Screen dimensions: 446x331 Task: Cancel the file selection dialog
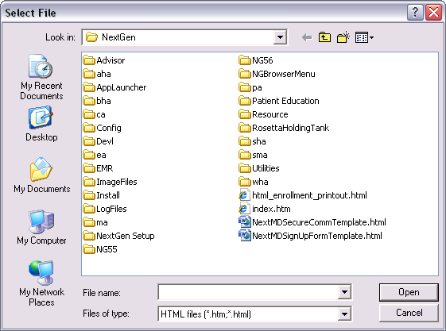[409, 313]
